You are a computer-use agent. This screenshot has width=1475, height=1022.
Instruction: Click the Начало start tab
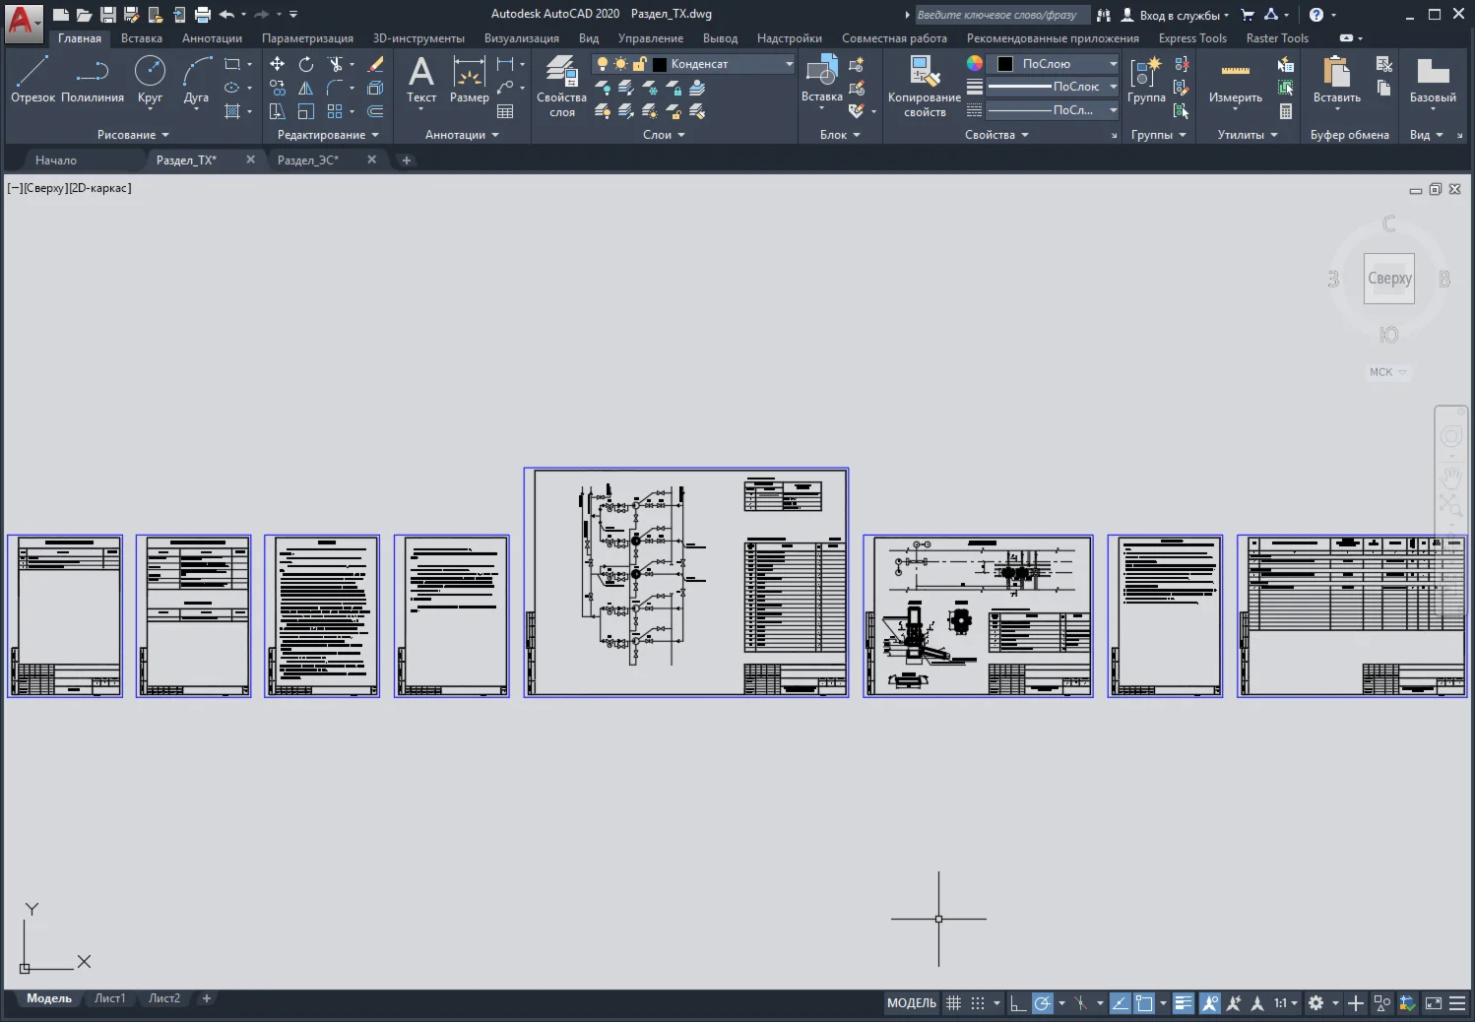point(56,160)
